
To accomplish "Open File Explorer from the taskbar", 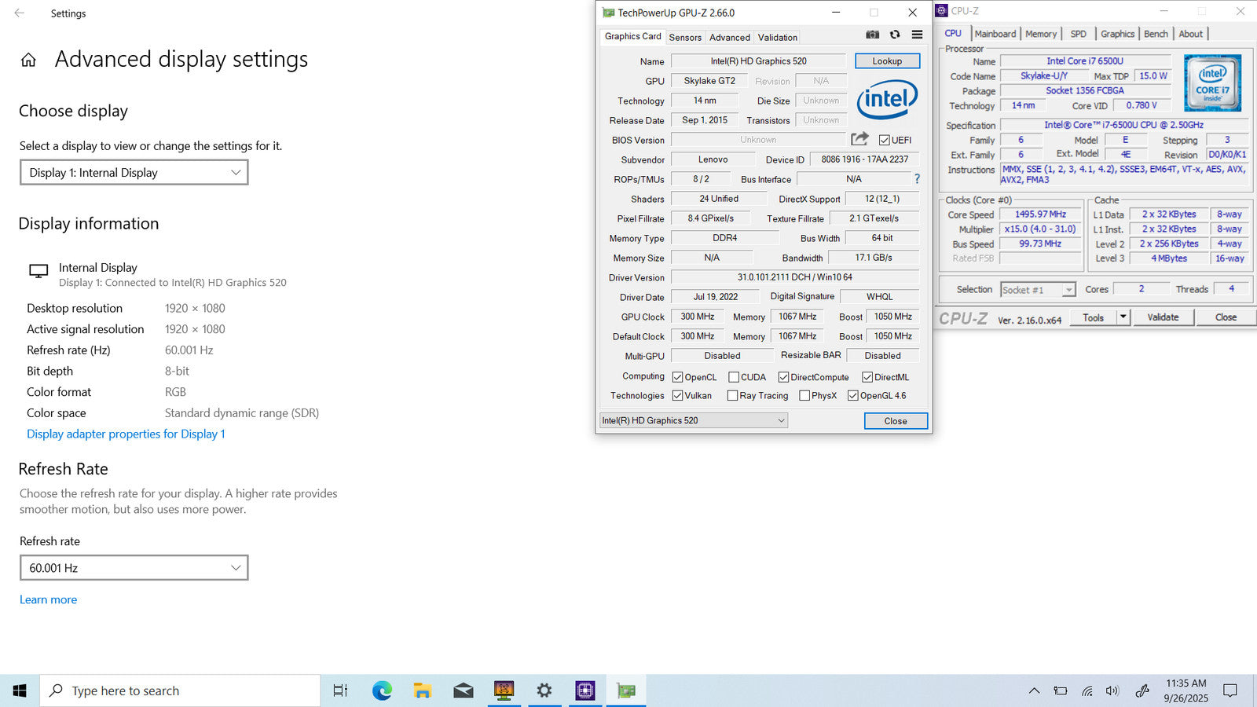I will click(423, 691).
